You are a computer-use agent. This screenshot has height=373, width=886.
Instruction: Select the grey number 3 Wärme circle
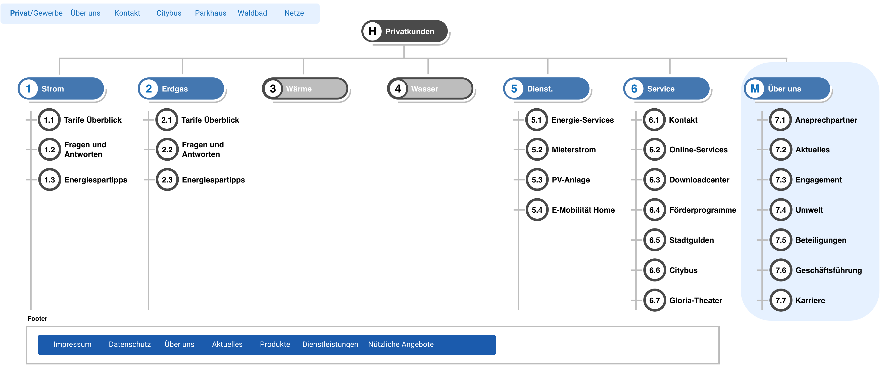point(273,88)
